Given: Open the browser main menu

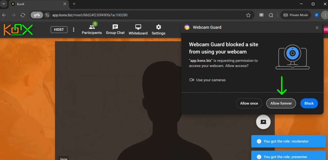Looking at the screenshot, I should [324, 15].
